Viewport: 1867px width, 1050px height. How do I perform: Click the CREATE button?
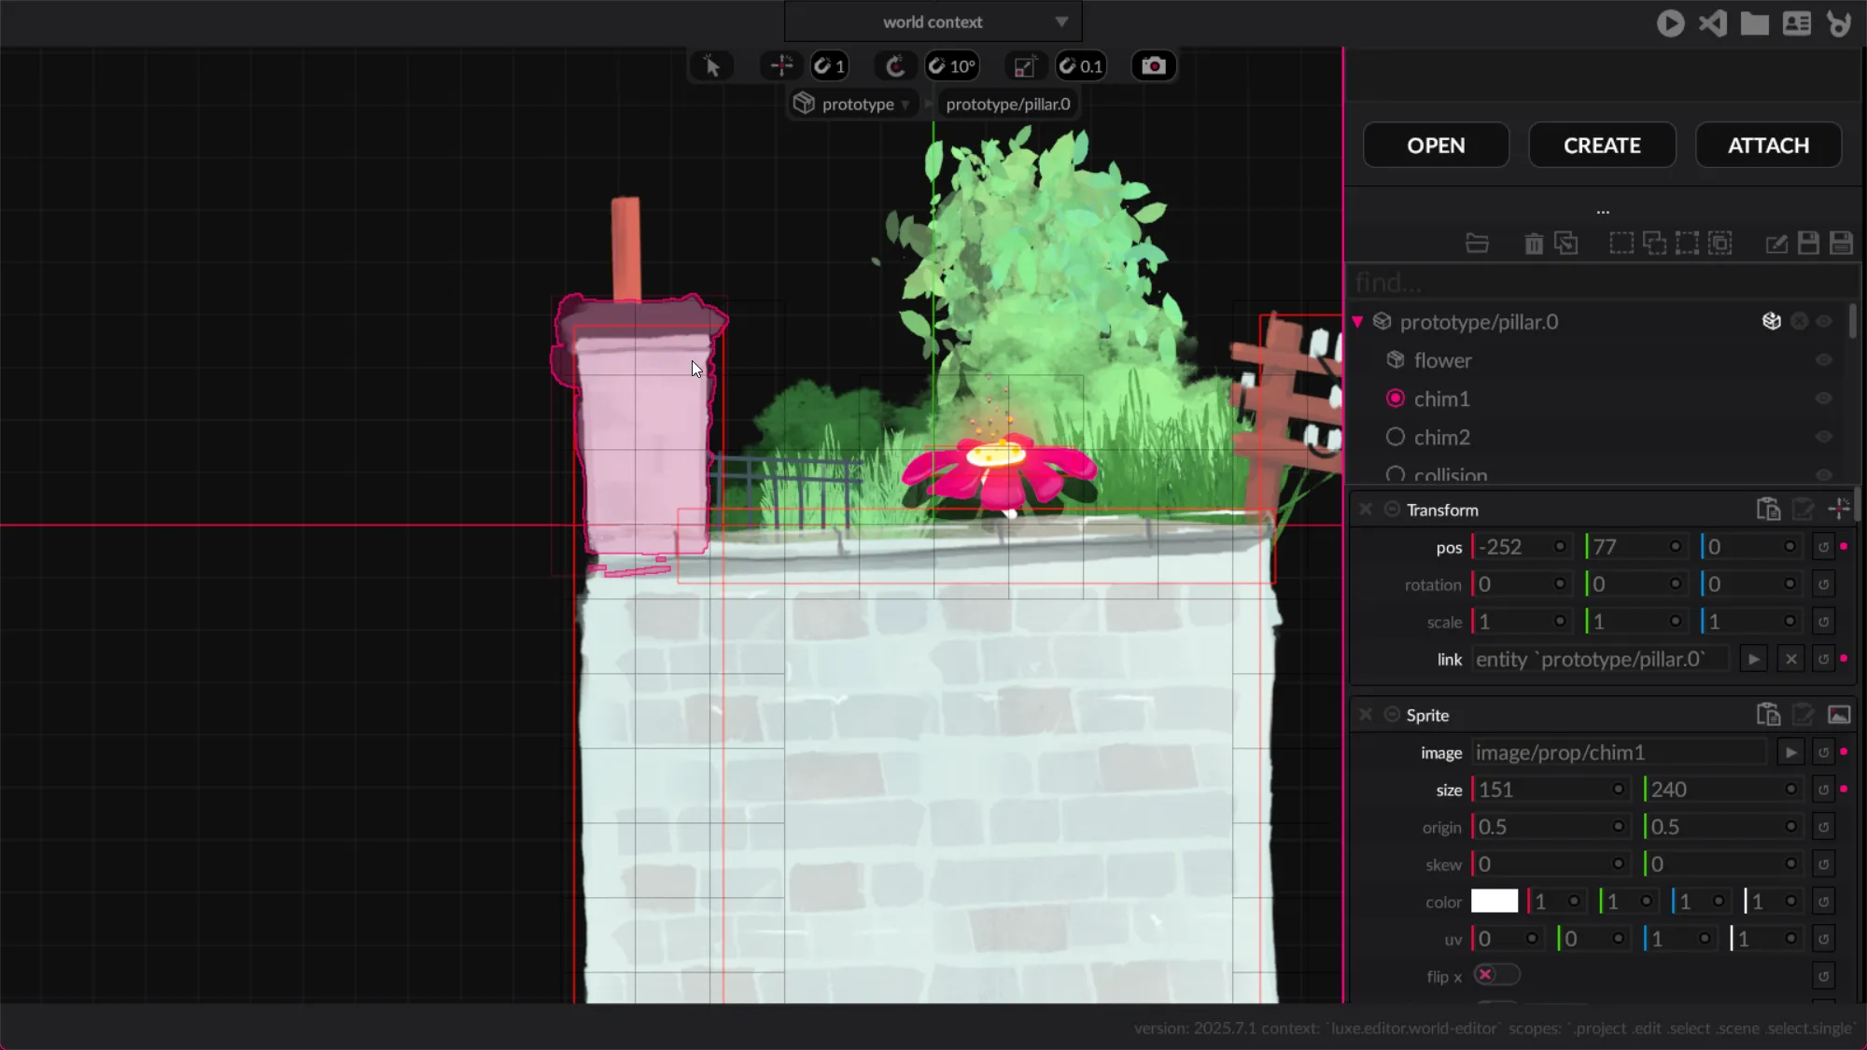pos(1602,146)
